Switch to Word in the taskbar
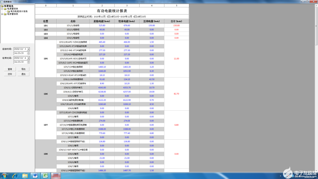 tap(35, 176)
